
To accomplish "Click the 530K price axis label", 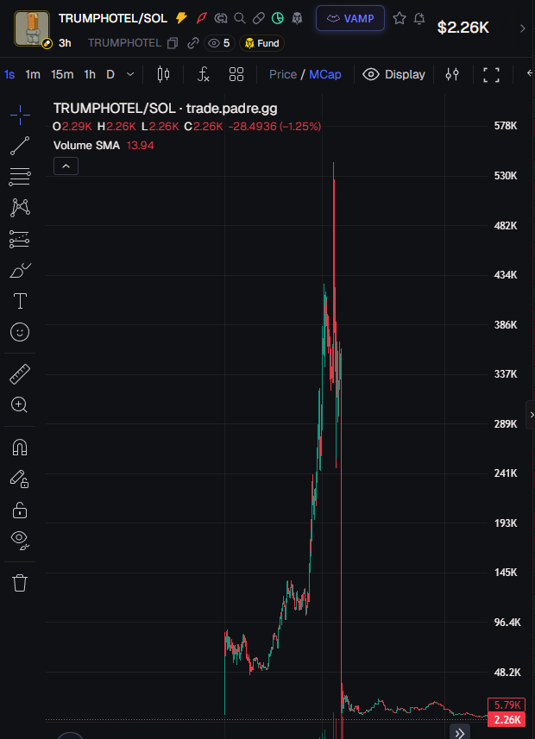I will point(506,176).
